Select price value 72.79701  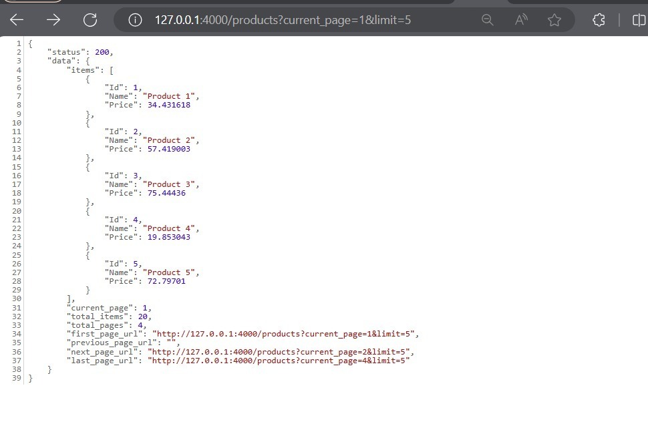point(166,281)
